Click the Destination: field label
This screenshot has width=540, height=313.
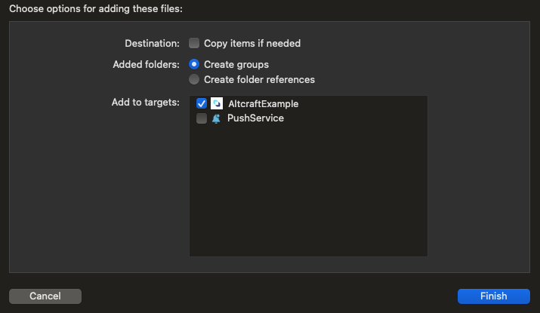pyautogui.click(x=152, y=43)
